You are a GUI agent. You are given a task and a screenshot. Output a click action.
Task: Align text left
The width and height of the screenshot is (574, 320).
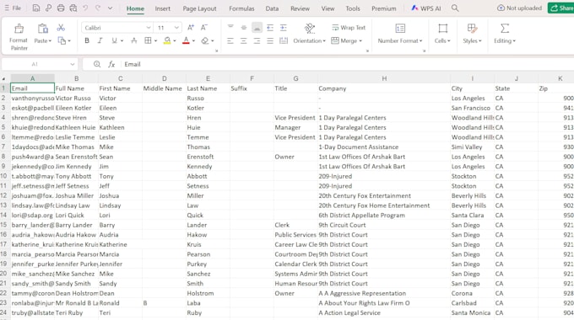coord(230,40)
